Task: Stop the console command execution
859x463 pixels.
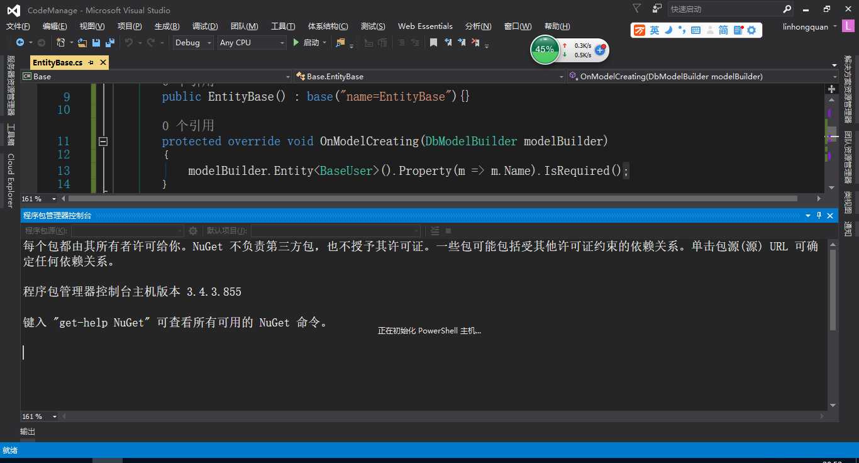Action: pyautogui.click(x=448, y=231)
